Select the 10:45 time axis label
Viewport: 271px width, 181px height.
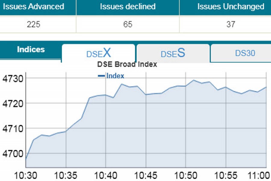click(x=146, y=176)
